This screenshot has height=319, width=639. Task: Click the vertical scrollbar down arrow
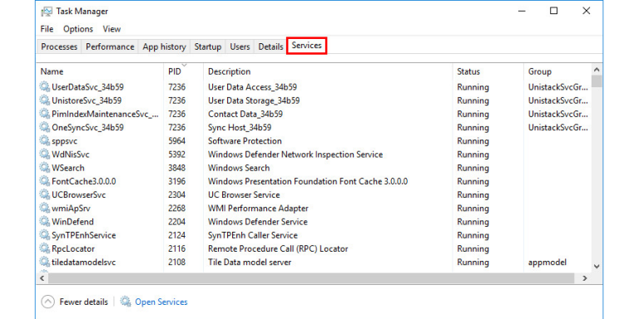pyautogui.click(x=597, y=267)
